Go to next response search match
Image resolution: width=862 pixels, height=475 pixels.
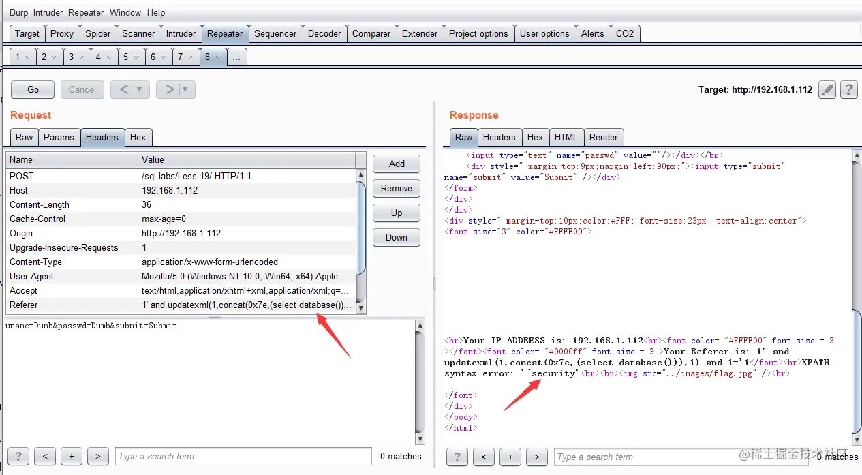(536, 457)
